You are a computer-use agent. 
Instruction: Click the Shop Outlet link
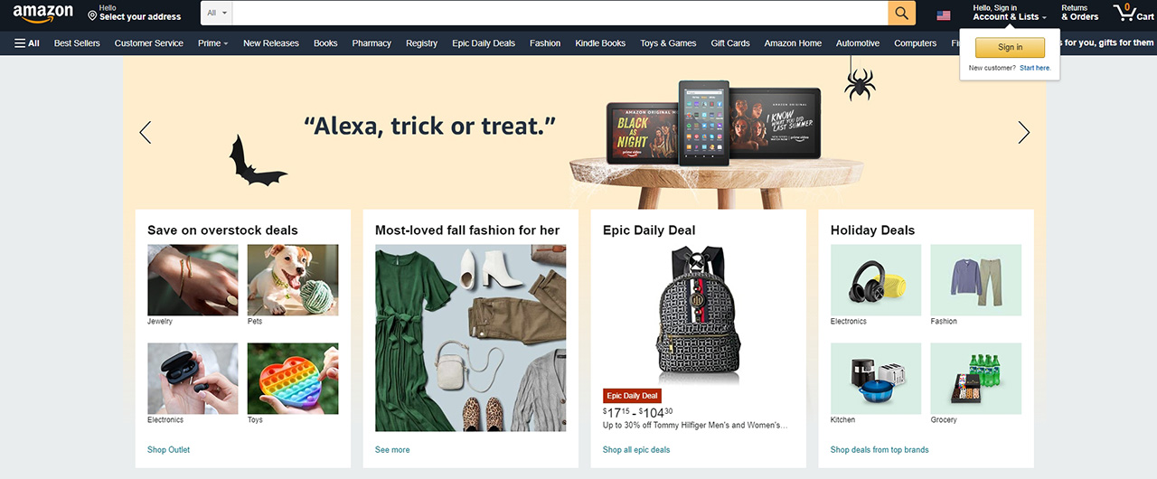tap(168, 449)
